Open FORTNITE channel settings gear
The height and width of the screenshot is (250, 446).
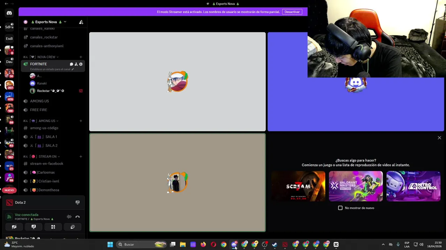tap(81, 64)
